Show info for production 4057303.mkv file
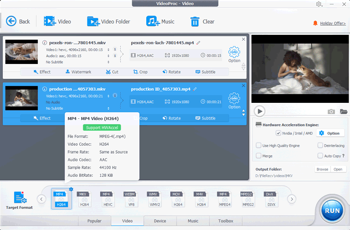The image size is (350, 230). click(x=45, y=89)
